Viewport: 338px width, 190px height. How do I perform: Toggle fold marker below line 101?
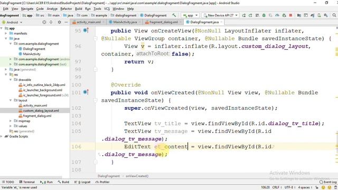[95, 100]
